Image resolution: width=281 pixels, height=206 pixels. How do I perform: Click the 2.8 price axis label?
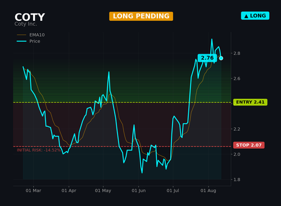[x=237, y=53]
